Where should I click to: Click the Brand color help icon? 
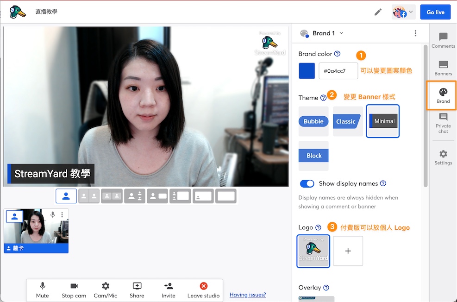tap(337, 54)
